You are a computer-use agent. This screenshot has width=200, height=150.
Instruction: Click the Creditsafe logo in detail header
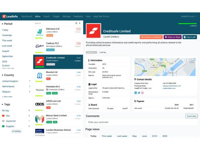pyautogui.click(x=94, y=31)
